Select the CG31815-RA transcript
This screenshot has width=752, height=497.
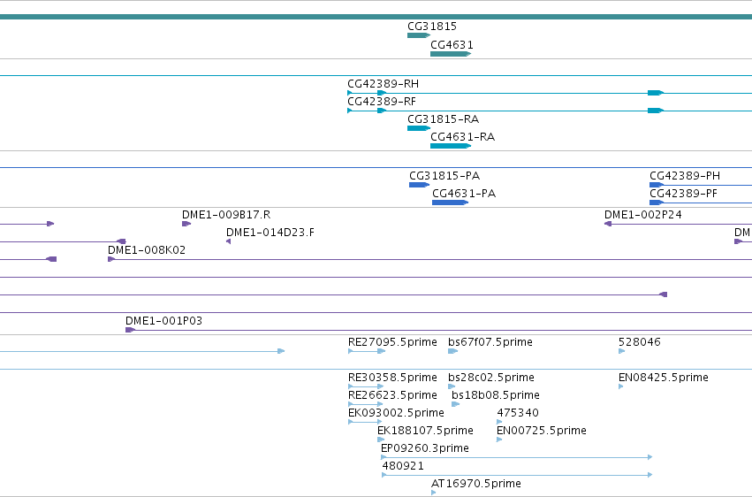pos(443,119)
